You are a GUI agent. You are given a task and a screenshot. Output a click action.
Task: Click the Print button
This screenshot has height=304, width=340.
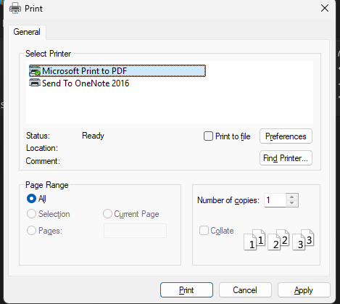186,290
